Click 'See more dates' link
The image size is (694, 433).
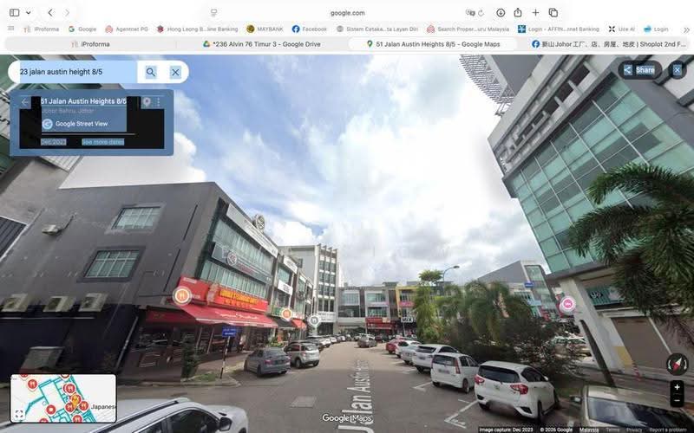102,142
